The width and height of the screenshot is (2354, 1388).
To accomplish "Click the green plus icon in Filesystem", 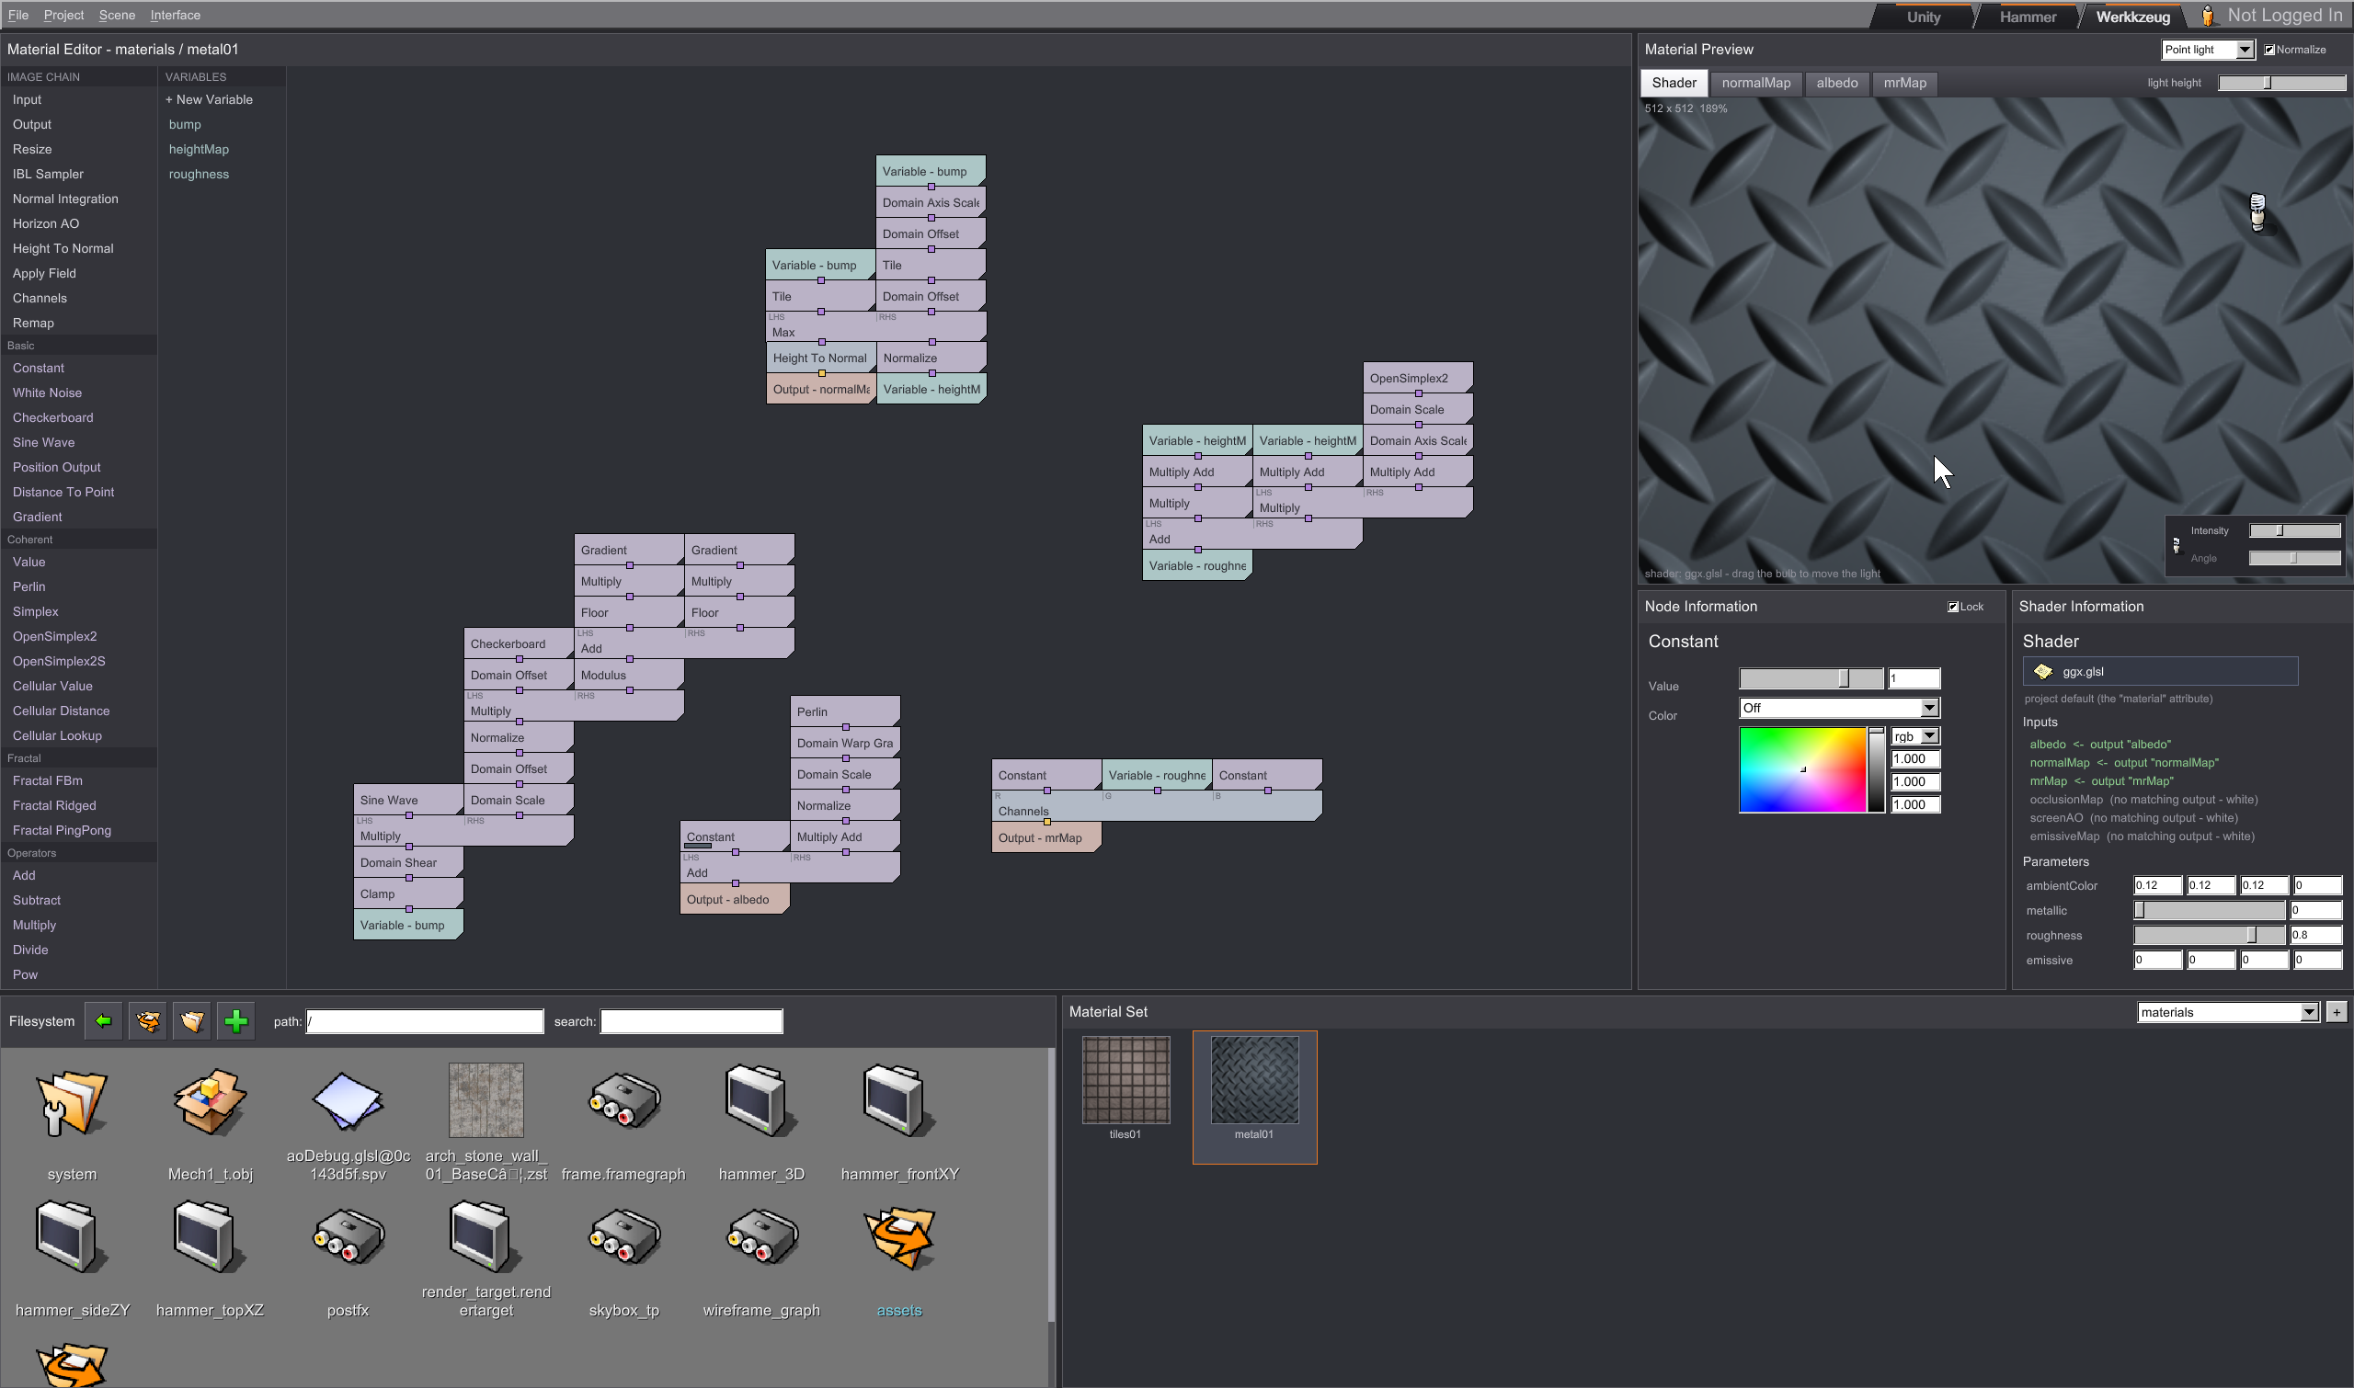I will [x=235, y=1020].
